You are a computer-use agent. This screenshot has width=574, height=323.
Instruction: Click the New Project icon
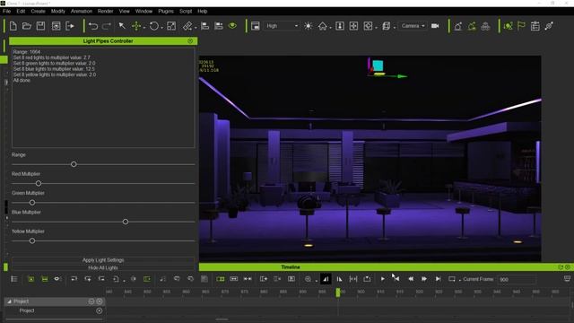click(x=13, y=26)
